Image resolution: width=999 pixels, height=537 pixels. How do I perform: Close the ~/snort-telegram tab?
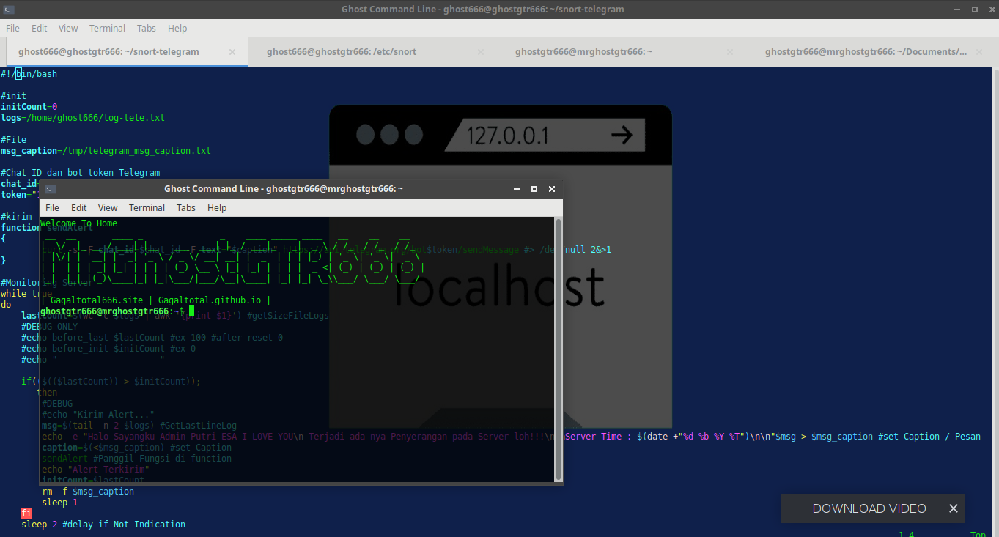(x=232, y=52)
